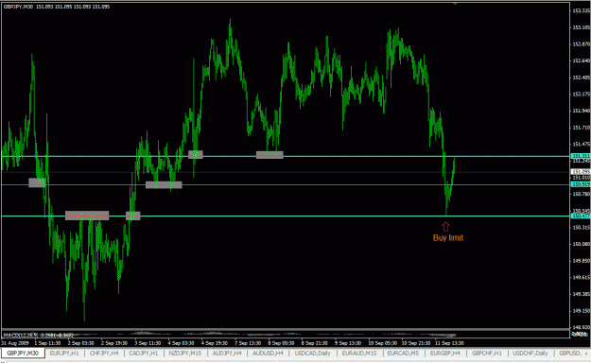The height and width of the screenshot is (363, 591).
Task: Click the 2 Sep 03:30 time label
Action: point(80,343)
